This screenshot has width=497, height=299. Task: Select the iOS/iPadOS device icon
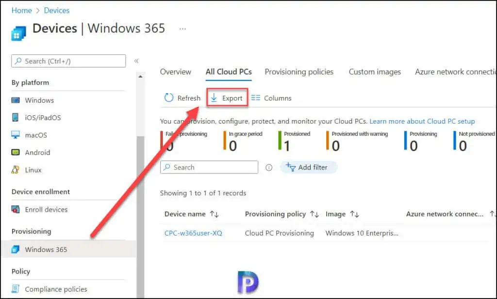tap(15, 117)
